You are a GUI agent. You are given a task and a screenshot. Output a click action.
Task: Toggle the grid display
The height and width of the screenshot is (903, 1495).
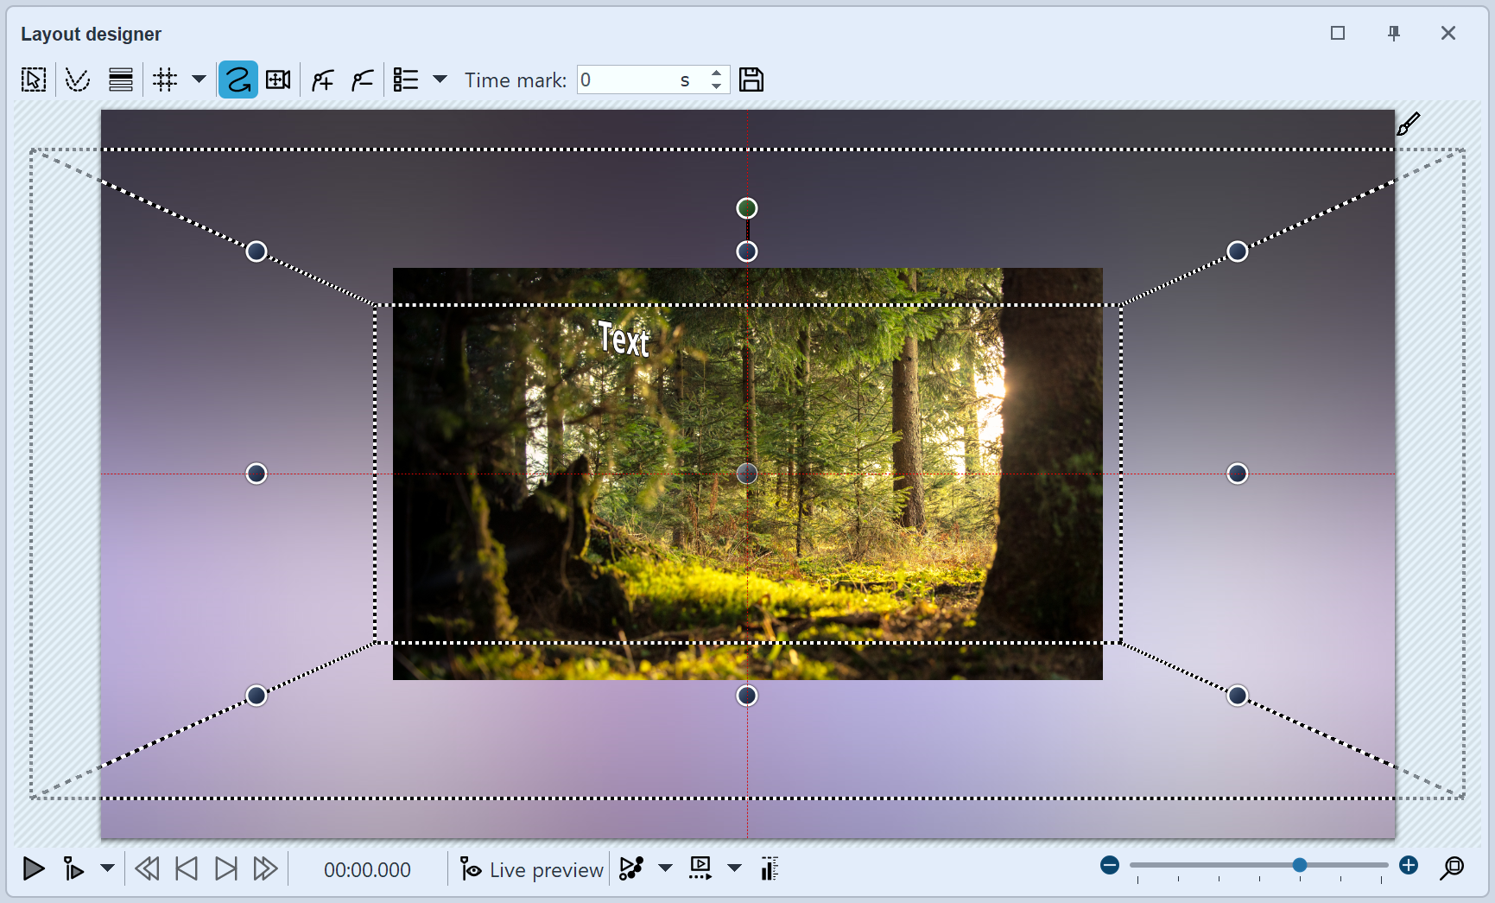click(x=165, y=79)
